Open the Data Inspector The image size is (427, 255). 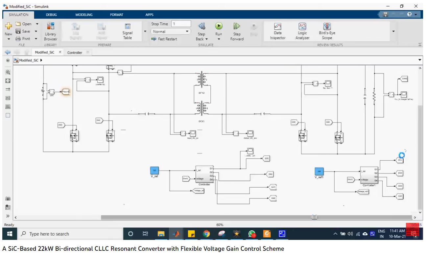[x=278, y=32]
